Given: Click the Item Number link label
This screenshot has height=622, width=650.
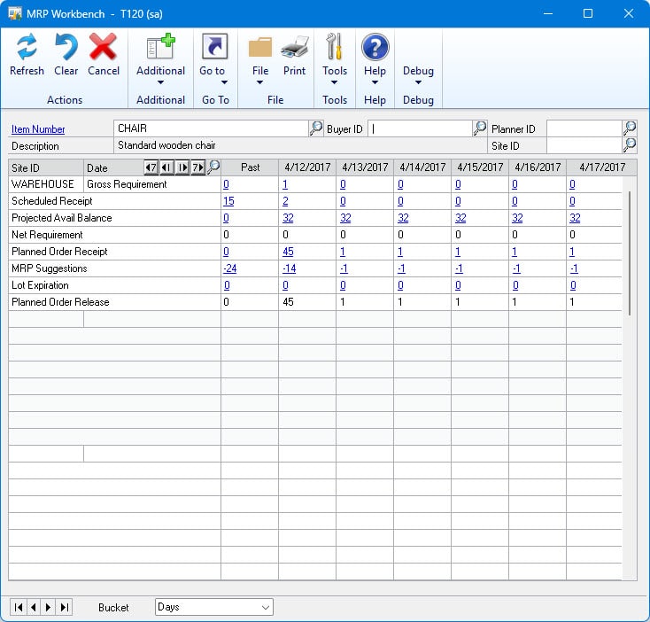Looking at the screenshot, I should (x=38, y=129).
